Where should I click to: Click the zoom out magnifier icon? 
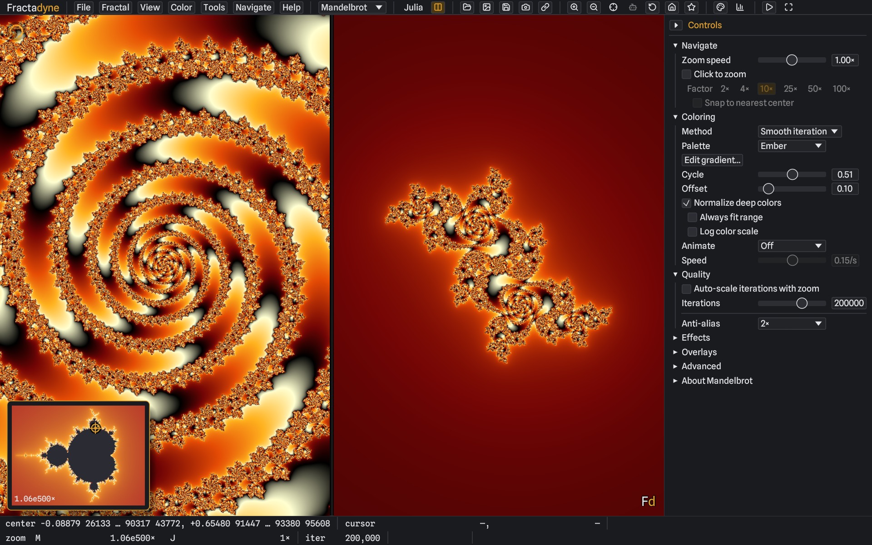594,7
